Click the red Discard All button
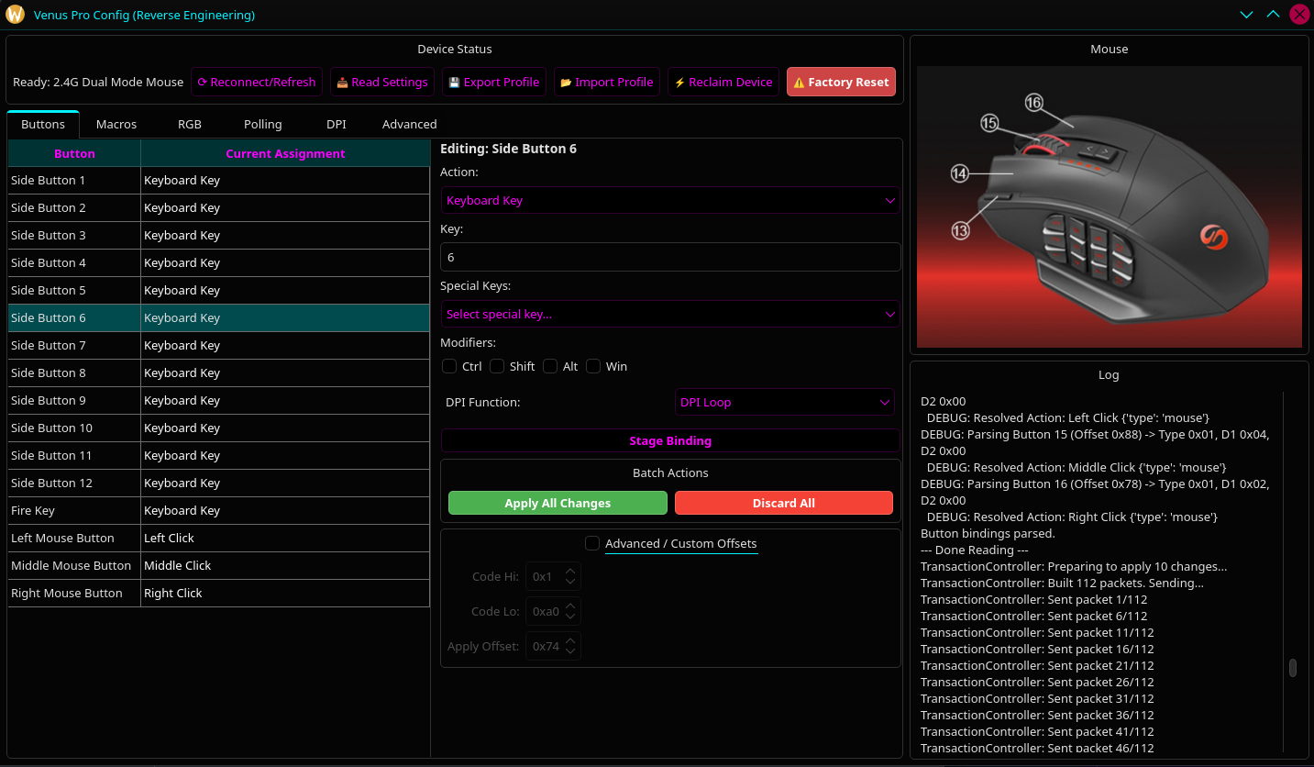1314x767 pixels. click(783, 503)
